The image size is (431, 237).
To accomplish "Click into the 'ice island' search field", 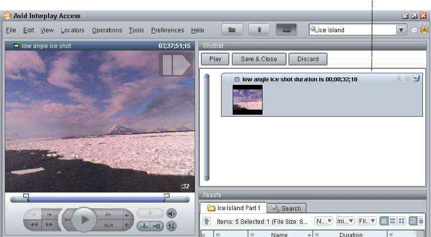I will coord(357,30).
